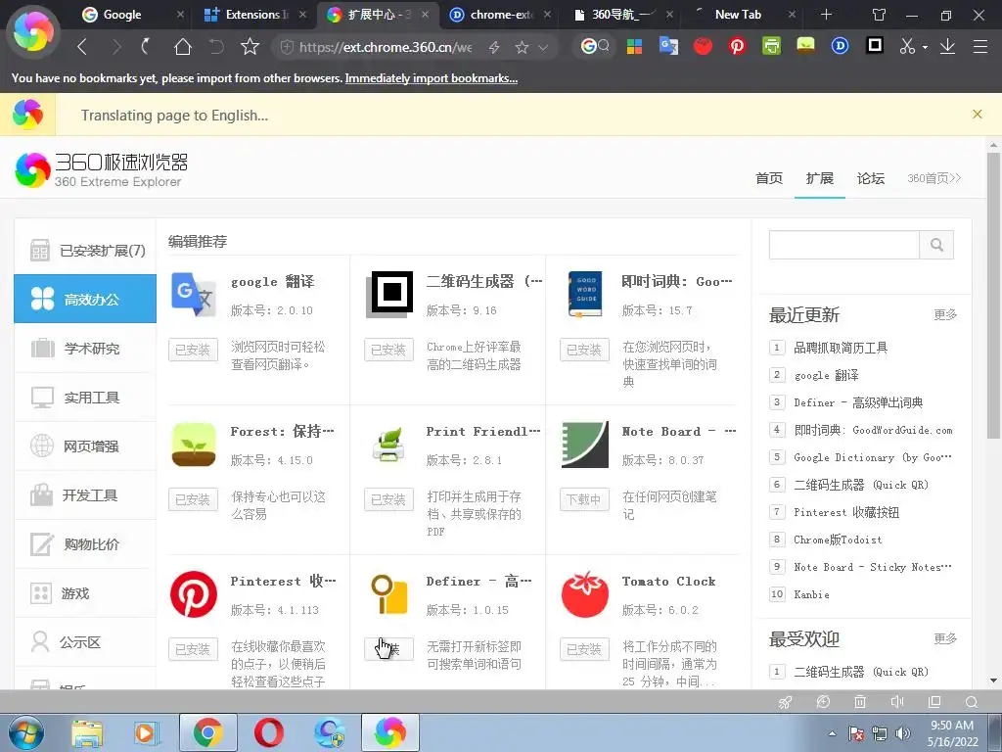Select 购物比价 category in sidebar
This screenshot has height=752, width=1002.
pos(86,544)
